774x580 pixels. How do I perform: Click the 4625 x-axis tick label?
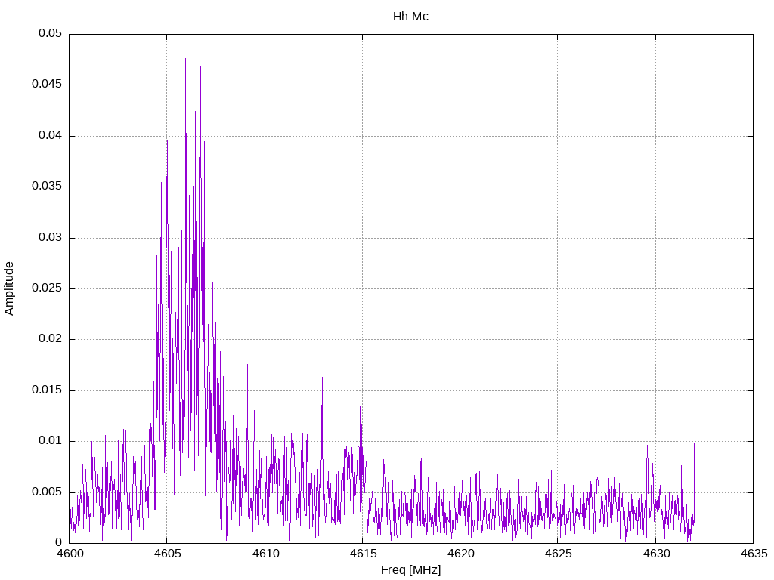(558, 553)
